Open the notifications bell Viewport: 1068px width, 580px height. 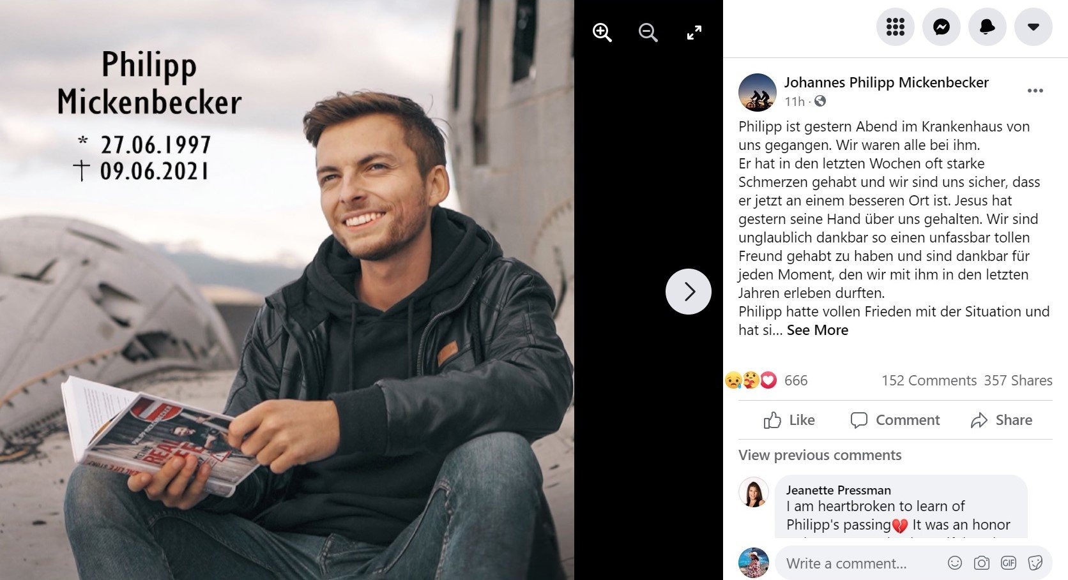[987, 27]
